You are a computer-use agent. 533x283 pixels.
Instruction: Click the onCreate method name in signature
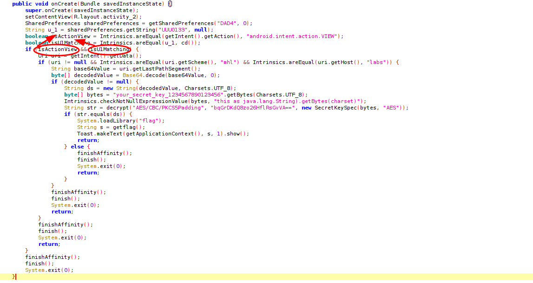(x=64, y=4)
